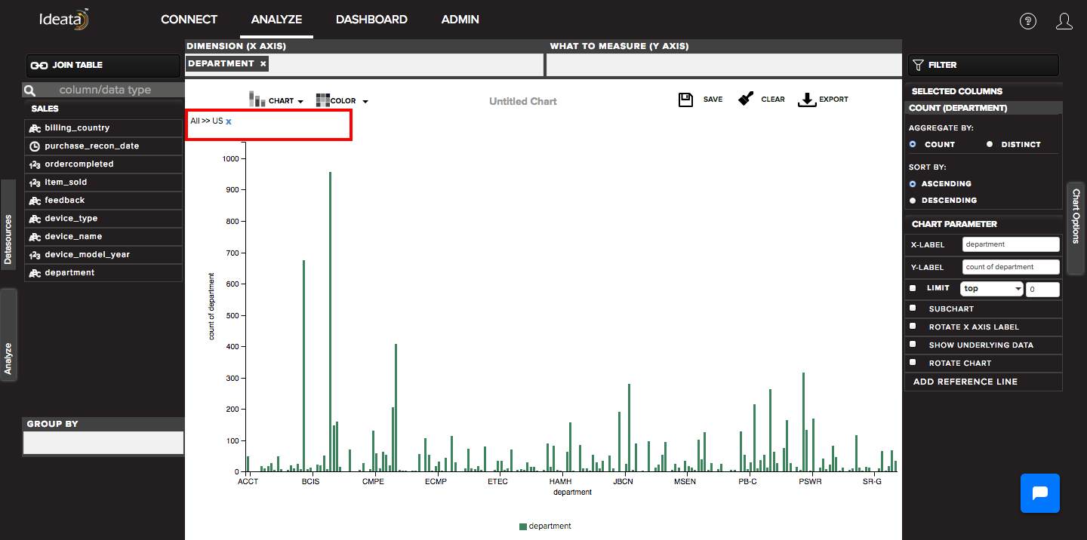Click the save floppy disk icon
Viewport: 1087px width, 540px height.
pyautogui.click(x=686, y=100)
